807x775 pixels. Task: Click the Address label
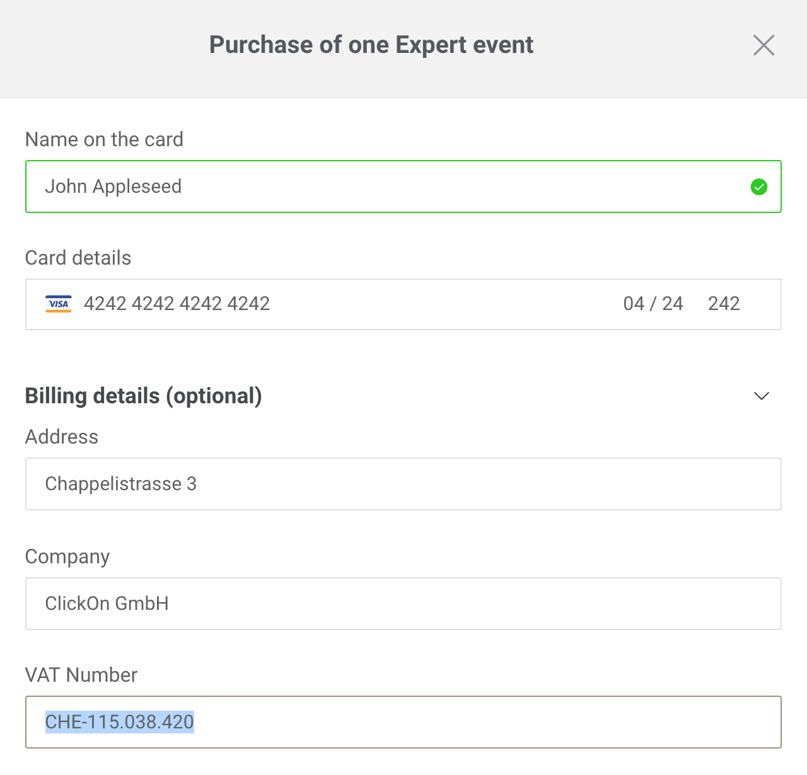coord(62,437)
